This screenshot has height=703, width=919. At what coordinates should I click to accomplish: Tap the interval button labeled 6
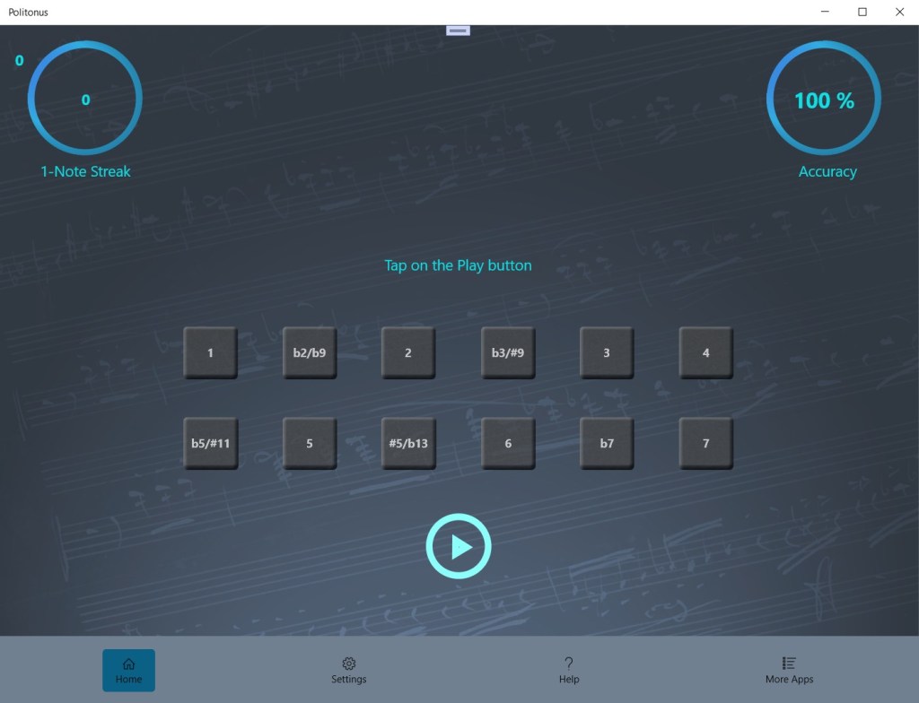point(508,443)
